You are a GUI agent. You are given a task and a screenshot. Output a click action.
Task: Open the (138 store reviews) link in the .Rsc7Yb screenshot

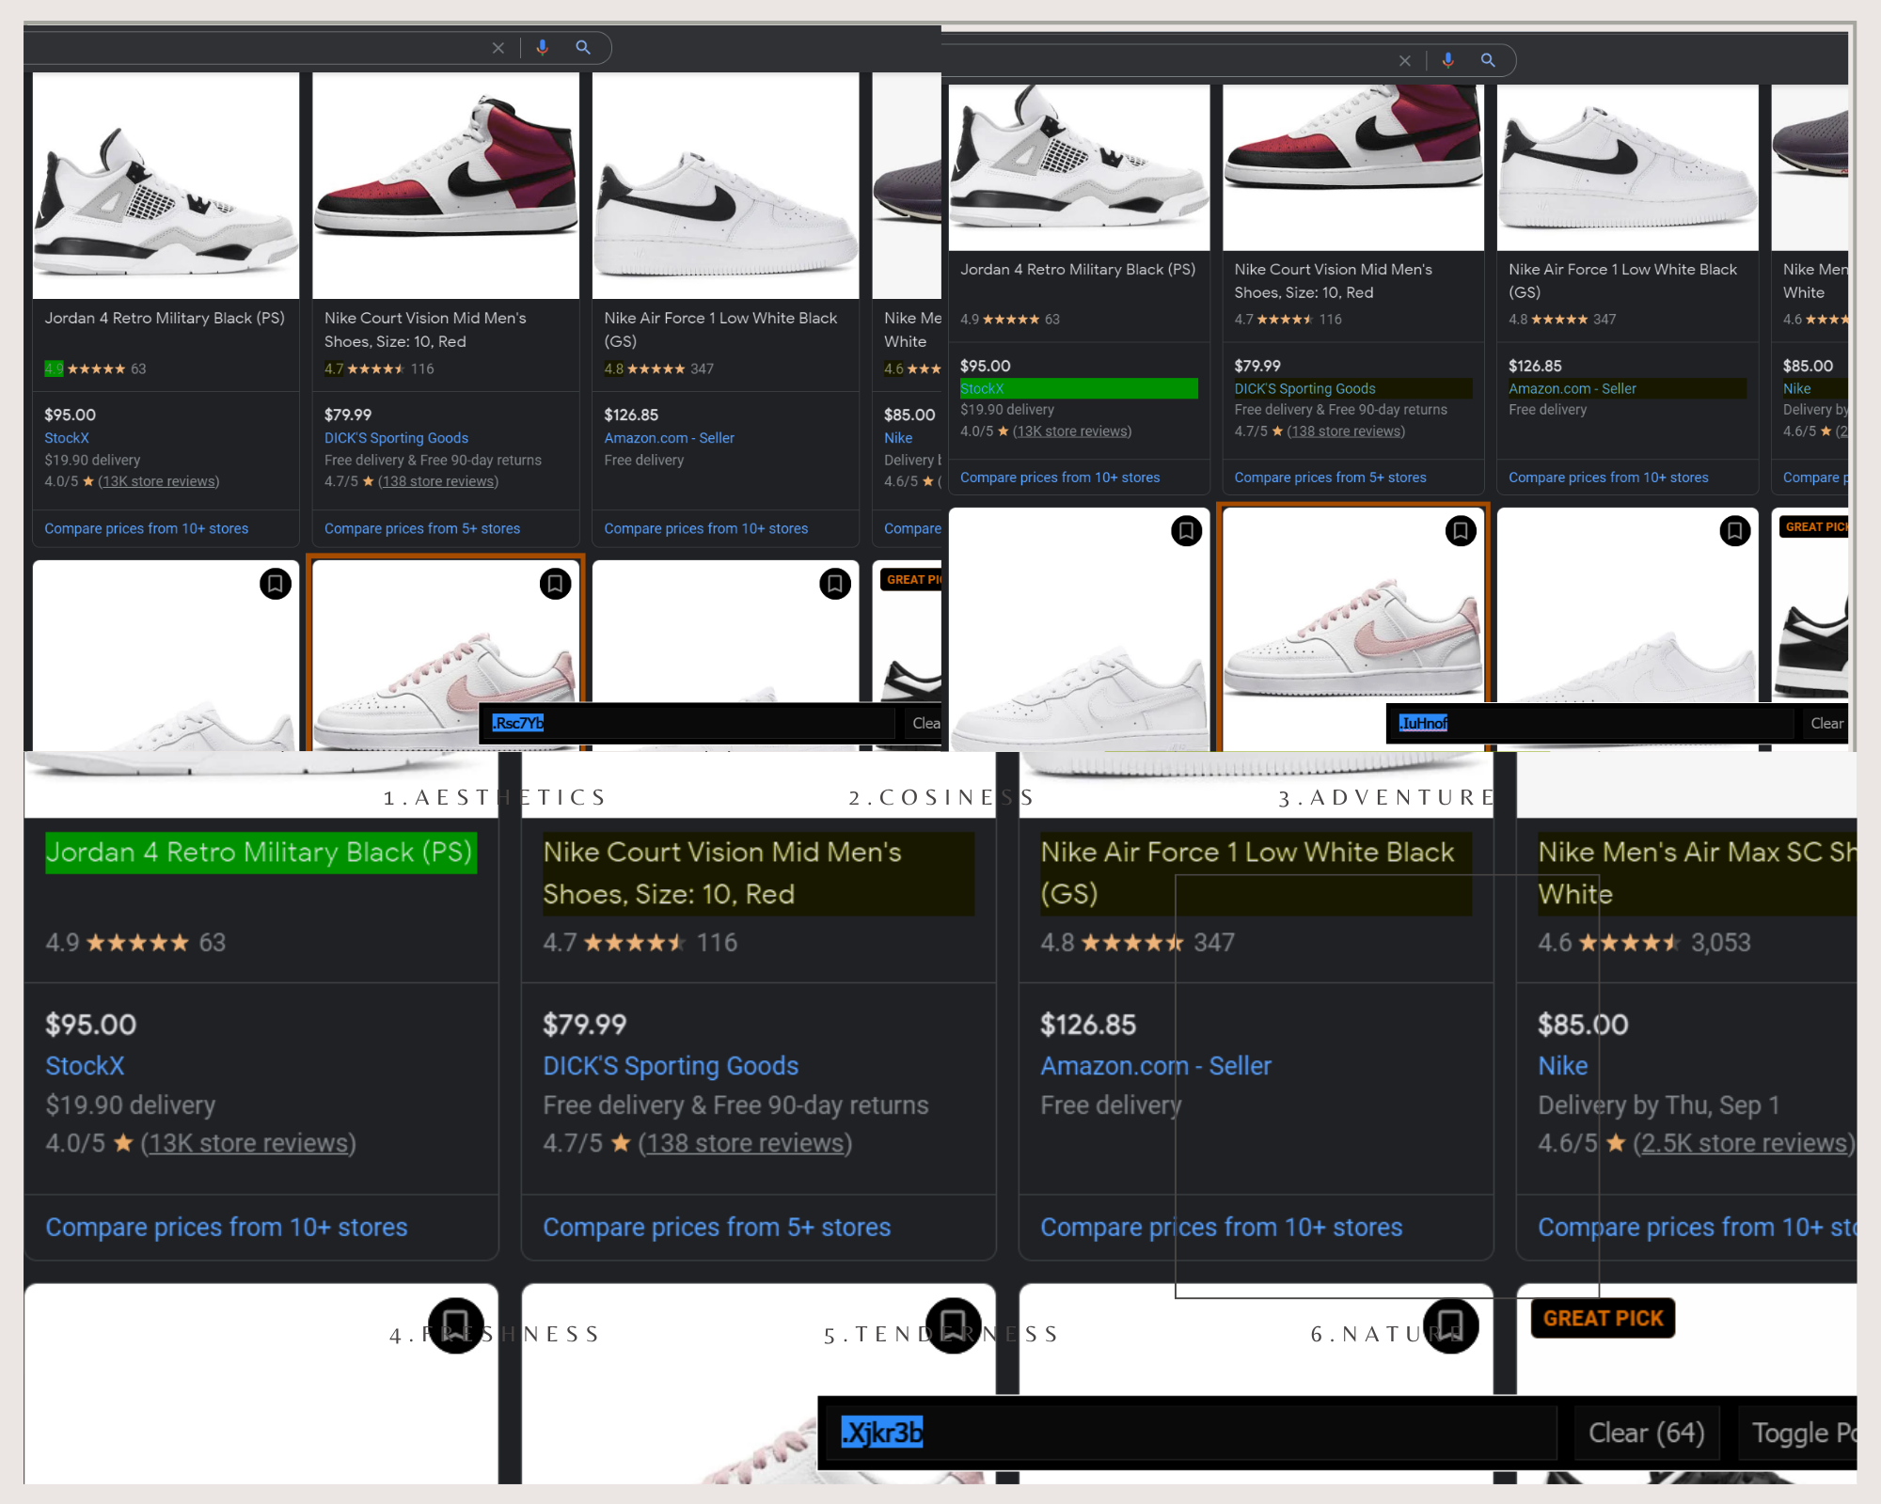(438, 481)
